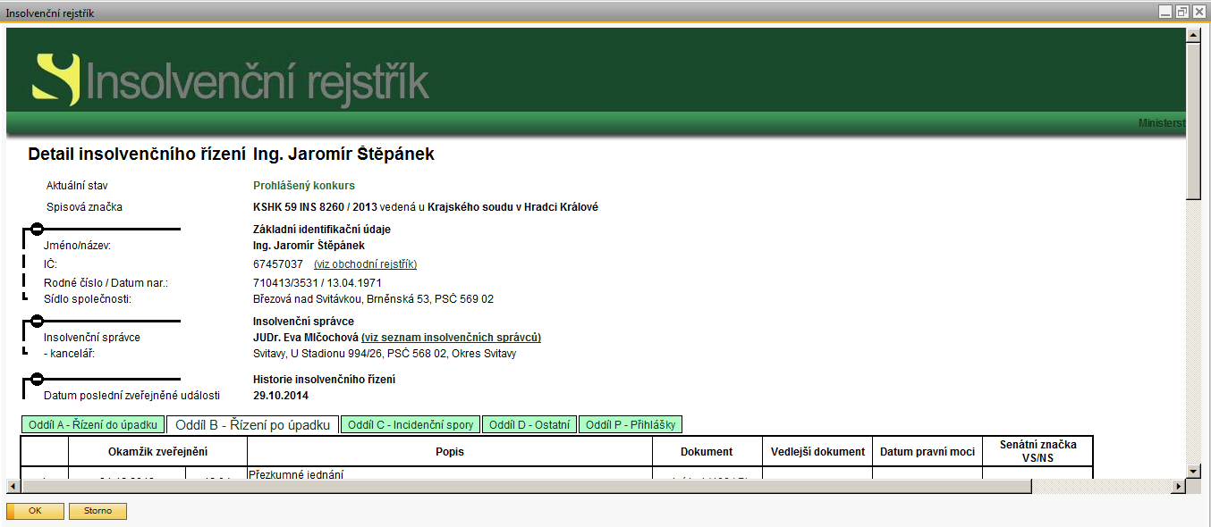
Task: Follow the 'viz obchodní rejstřík' link
Action: pyautogui.click(x=365, y=264)
